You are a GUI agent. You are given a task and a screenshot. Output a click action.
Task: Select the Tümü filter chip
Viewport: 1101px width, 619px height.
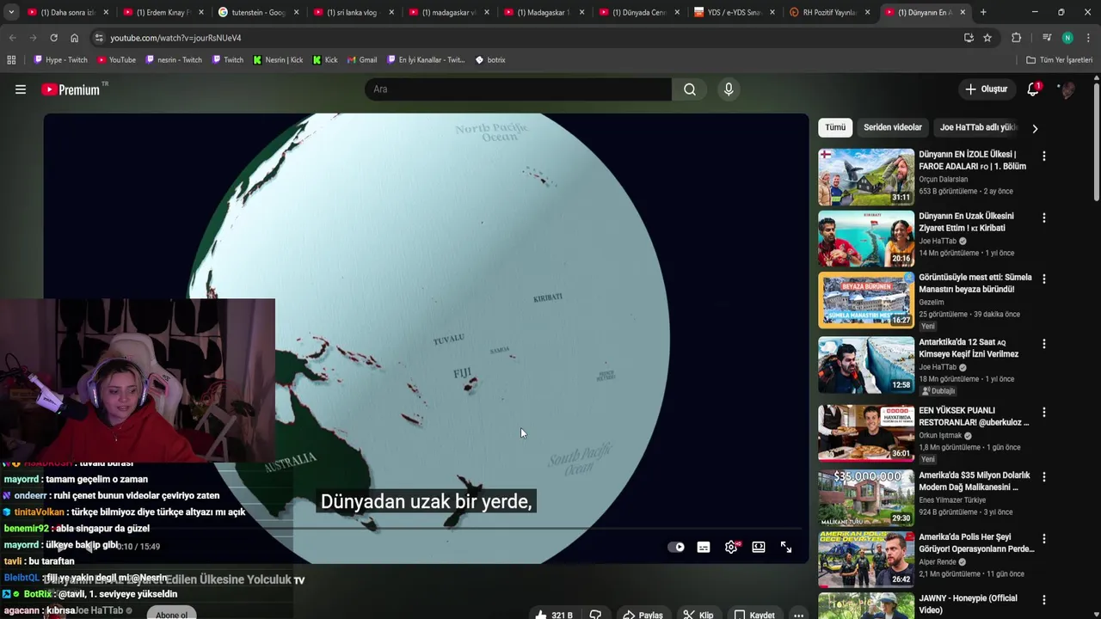point(835,127)
